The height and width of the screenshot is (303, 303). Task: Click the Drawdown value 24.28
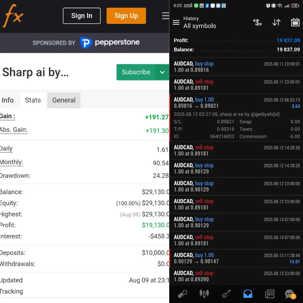tap(161, 175)
